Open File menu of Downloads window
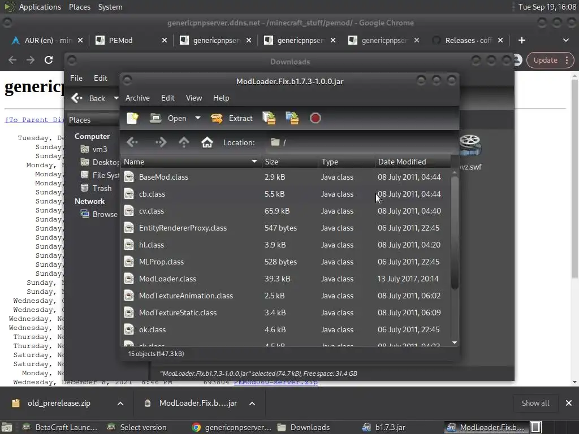Screen dimensions: 579x434 tap(76, 78)
